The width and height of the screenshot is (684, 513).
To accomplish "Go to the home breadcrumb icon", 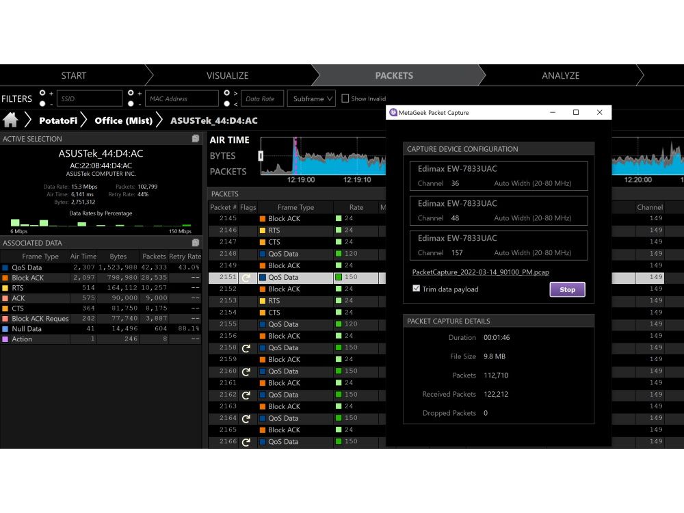I will 10,120.
